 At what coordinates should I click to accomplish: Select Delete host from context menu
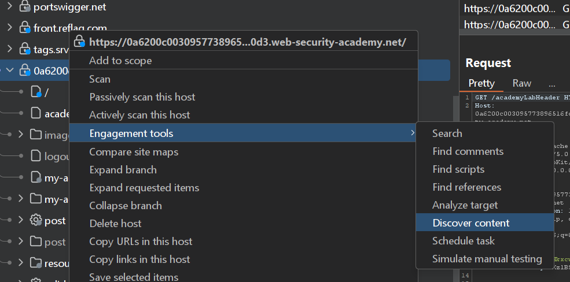[x=115, y=224]
